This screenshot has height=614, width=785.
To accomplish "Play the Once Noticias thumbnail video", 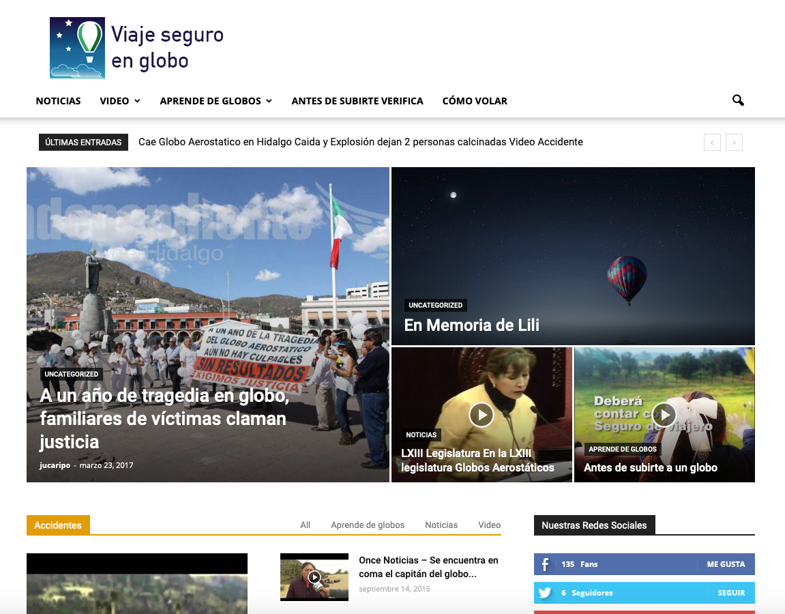I will coord(314,577).
